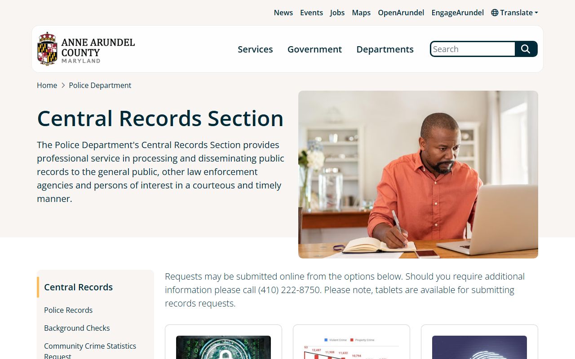Click the search magnifier button
575x359 pixels.
(526, 49)
